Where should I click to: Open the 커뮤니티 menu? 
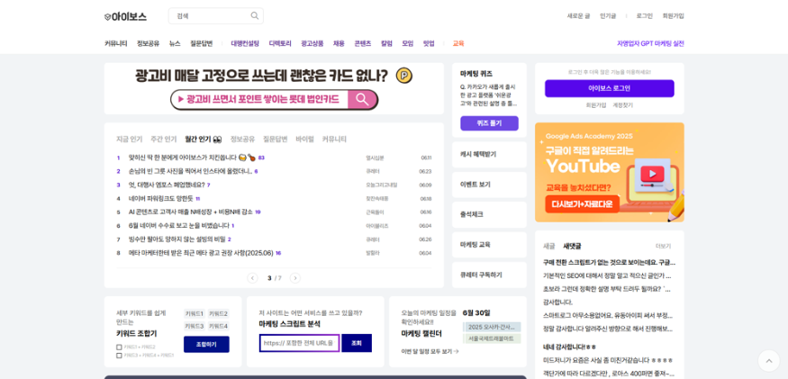point(115,43)
